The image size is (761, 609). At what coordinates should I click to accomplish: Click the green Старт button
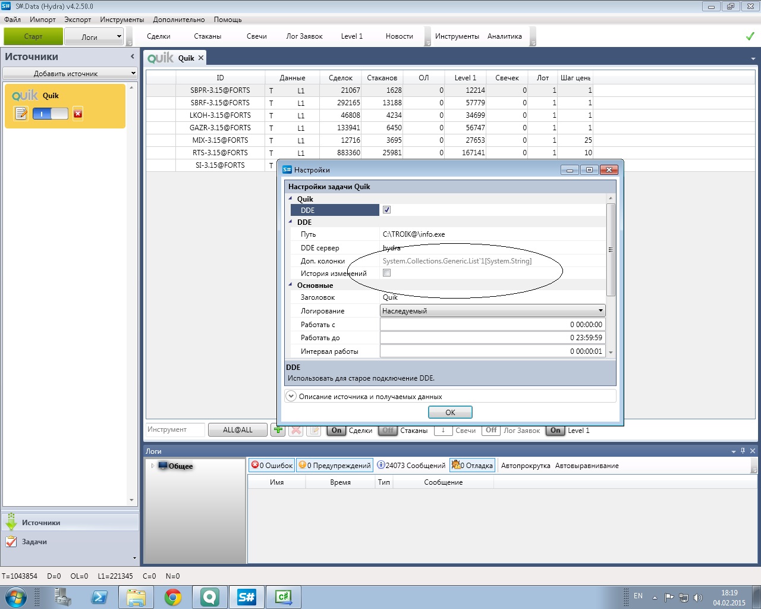(33, 36)
